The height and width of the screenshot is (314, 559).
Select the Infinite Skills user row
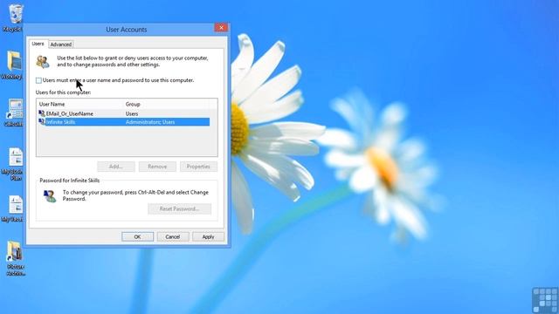tap(124, 122)
